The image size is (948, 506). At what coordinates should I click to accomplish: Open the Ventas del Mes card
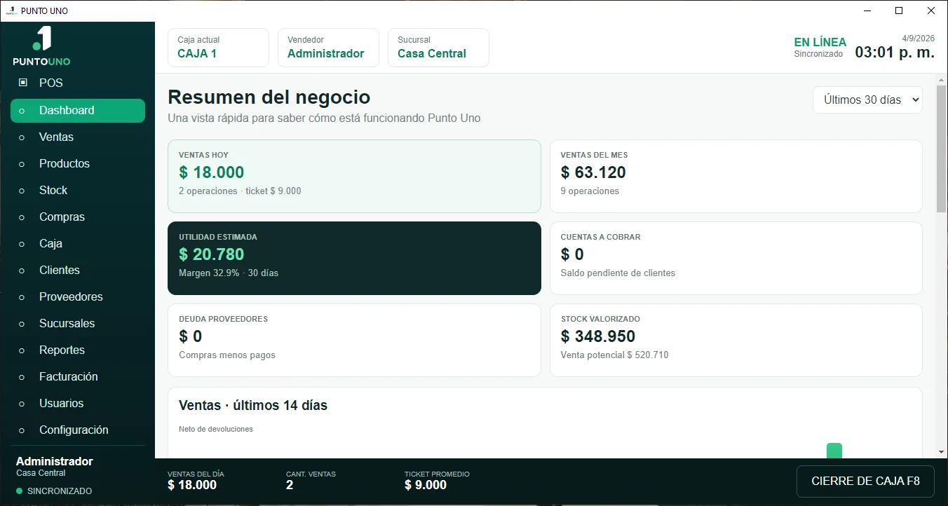point(736,177)
